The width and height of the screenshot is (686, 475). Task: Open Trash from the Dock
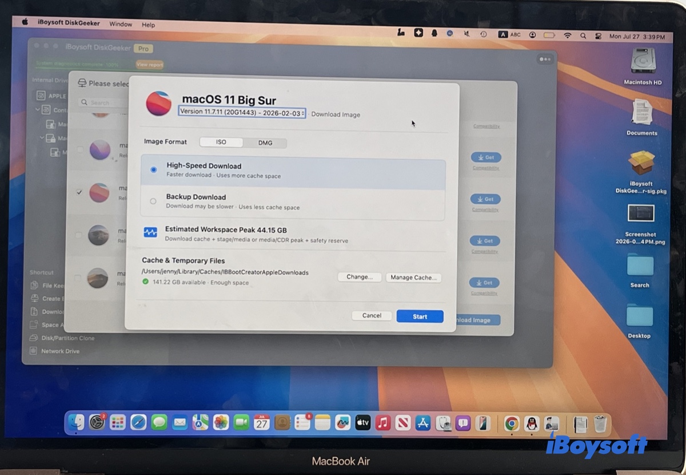pos(600,424)
